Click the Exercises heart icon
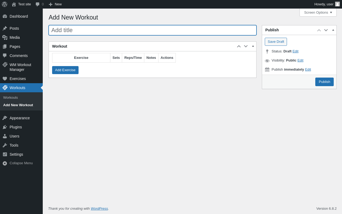This screenshot has width=342, height=214. (x=5, y=79)
